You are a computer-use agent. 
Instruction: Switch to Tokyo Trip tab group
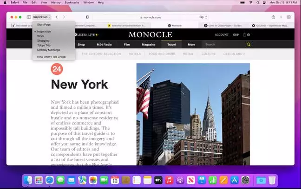point(44,45)
